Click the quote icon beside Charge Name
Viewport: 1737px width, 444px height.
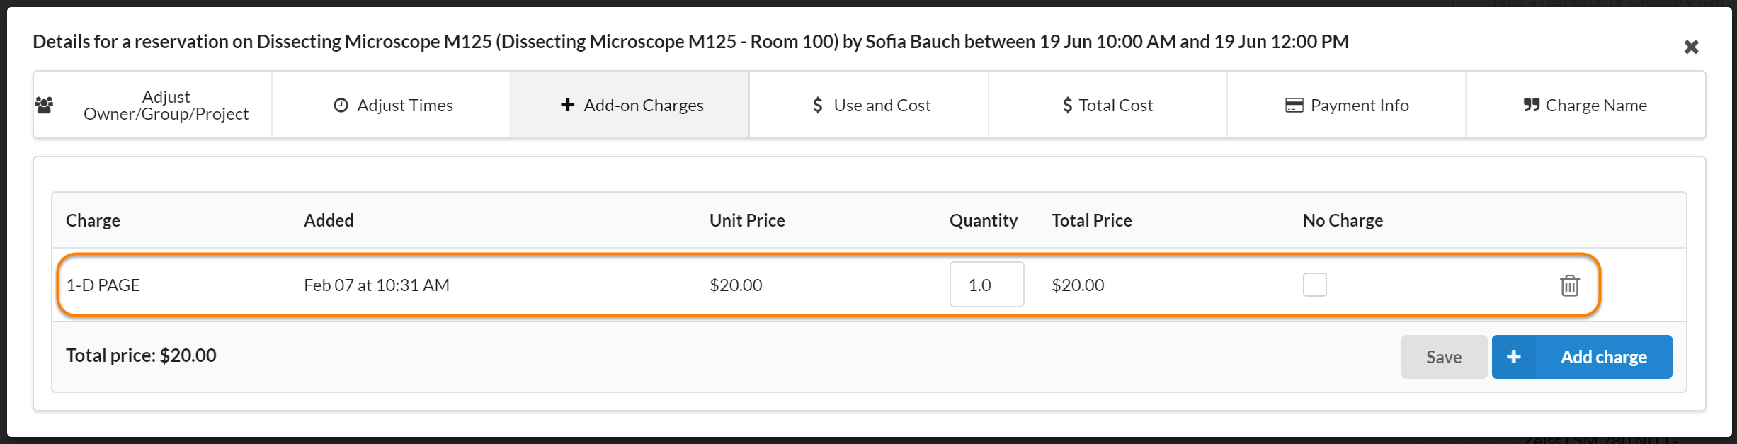pos(1531,106)
